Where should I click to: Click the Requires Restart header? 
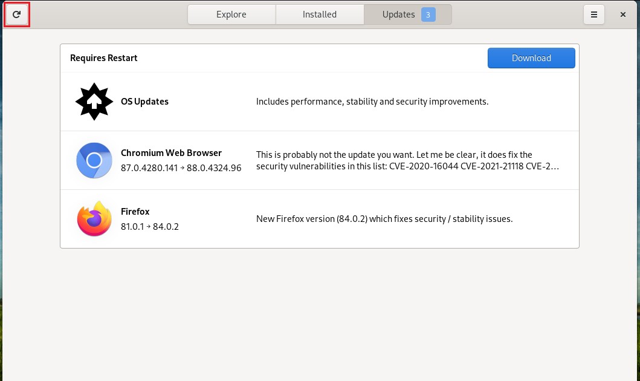click(104, 58)
